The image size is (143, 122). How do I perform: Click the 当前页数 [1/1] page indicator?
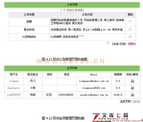point(130,101)
